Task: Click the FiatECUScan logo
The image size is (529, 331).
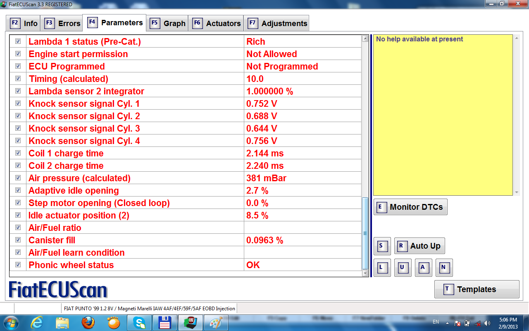Action: [x=58, y=290]
